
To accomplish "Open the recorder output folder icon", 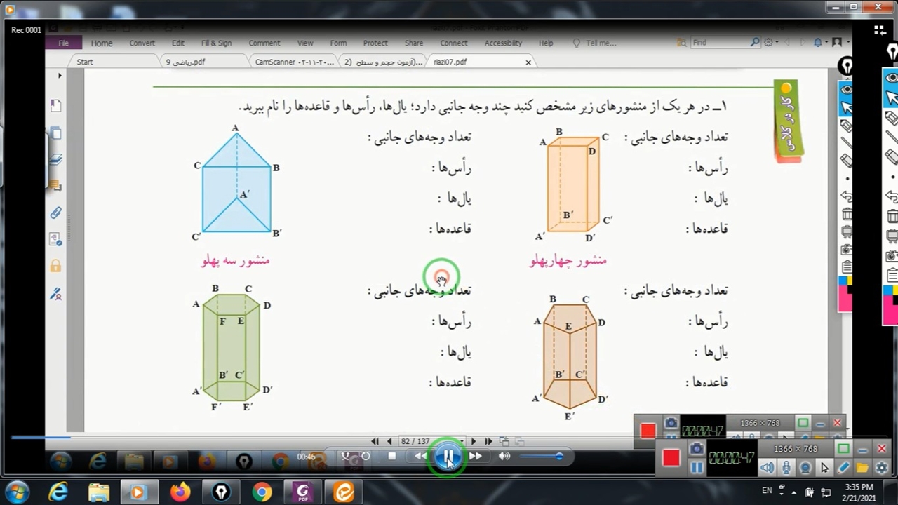I will tap(862, 468).
